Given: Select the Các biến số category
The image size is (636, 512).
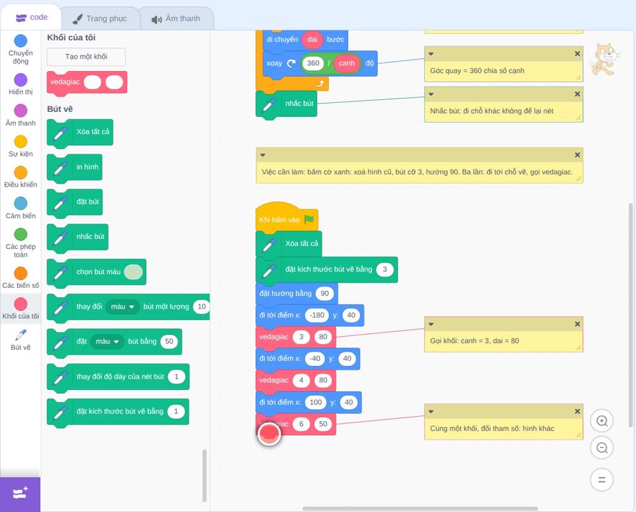Looking at the screenshot, I should (x=20, y=278).
